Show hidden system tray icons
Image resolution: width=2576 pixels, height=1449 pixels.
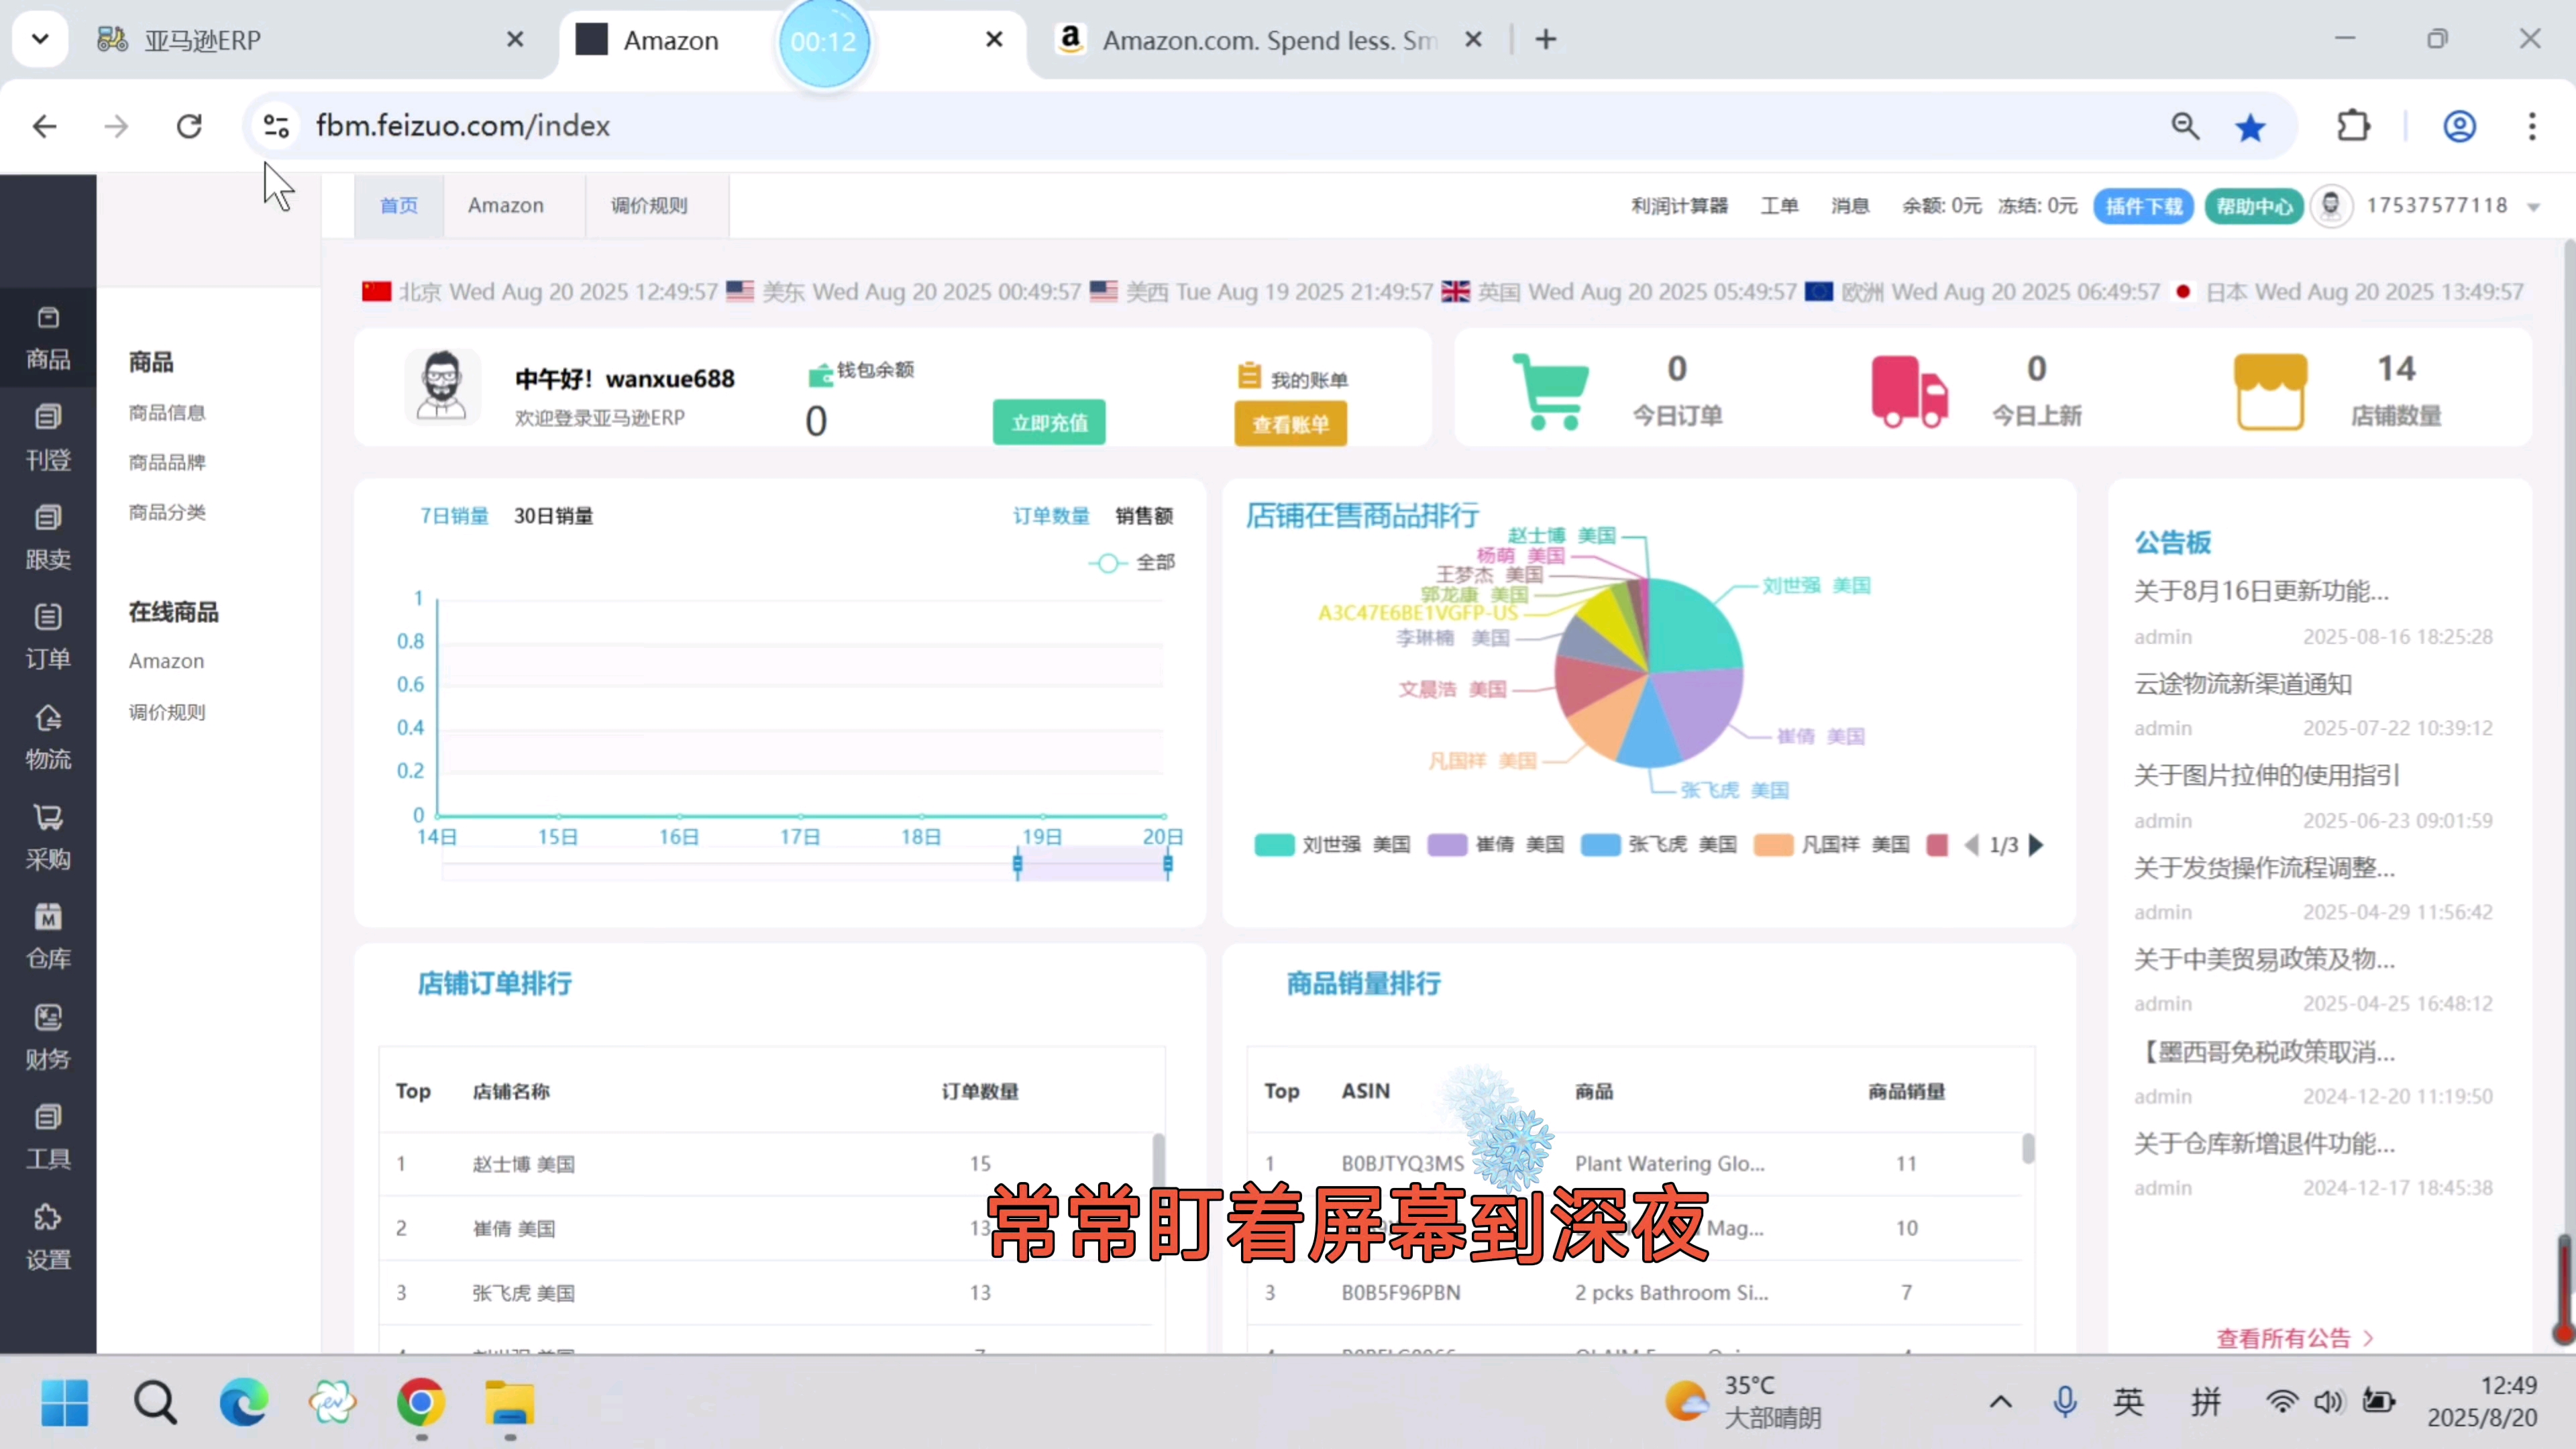(x=2000, y=1402)
